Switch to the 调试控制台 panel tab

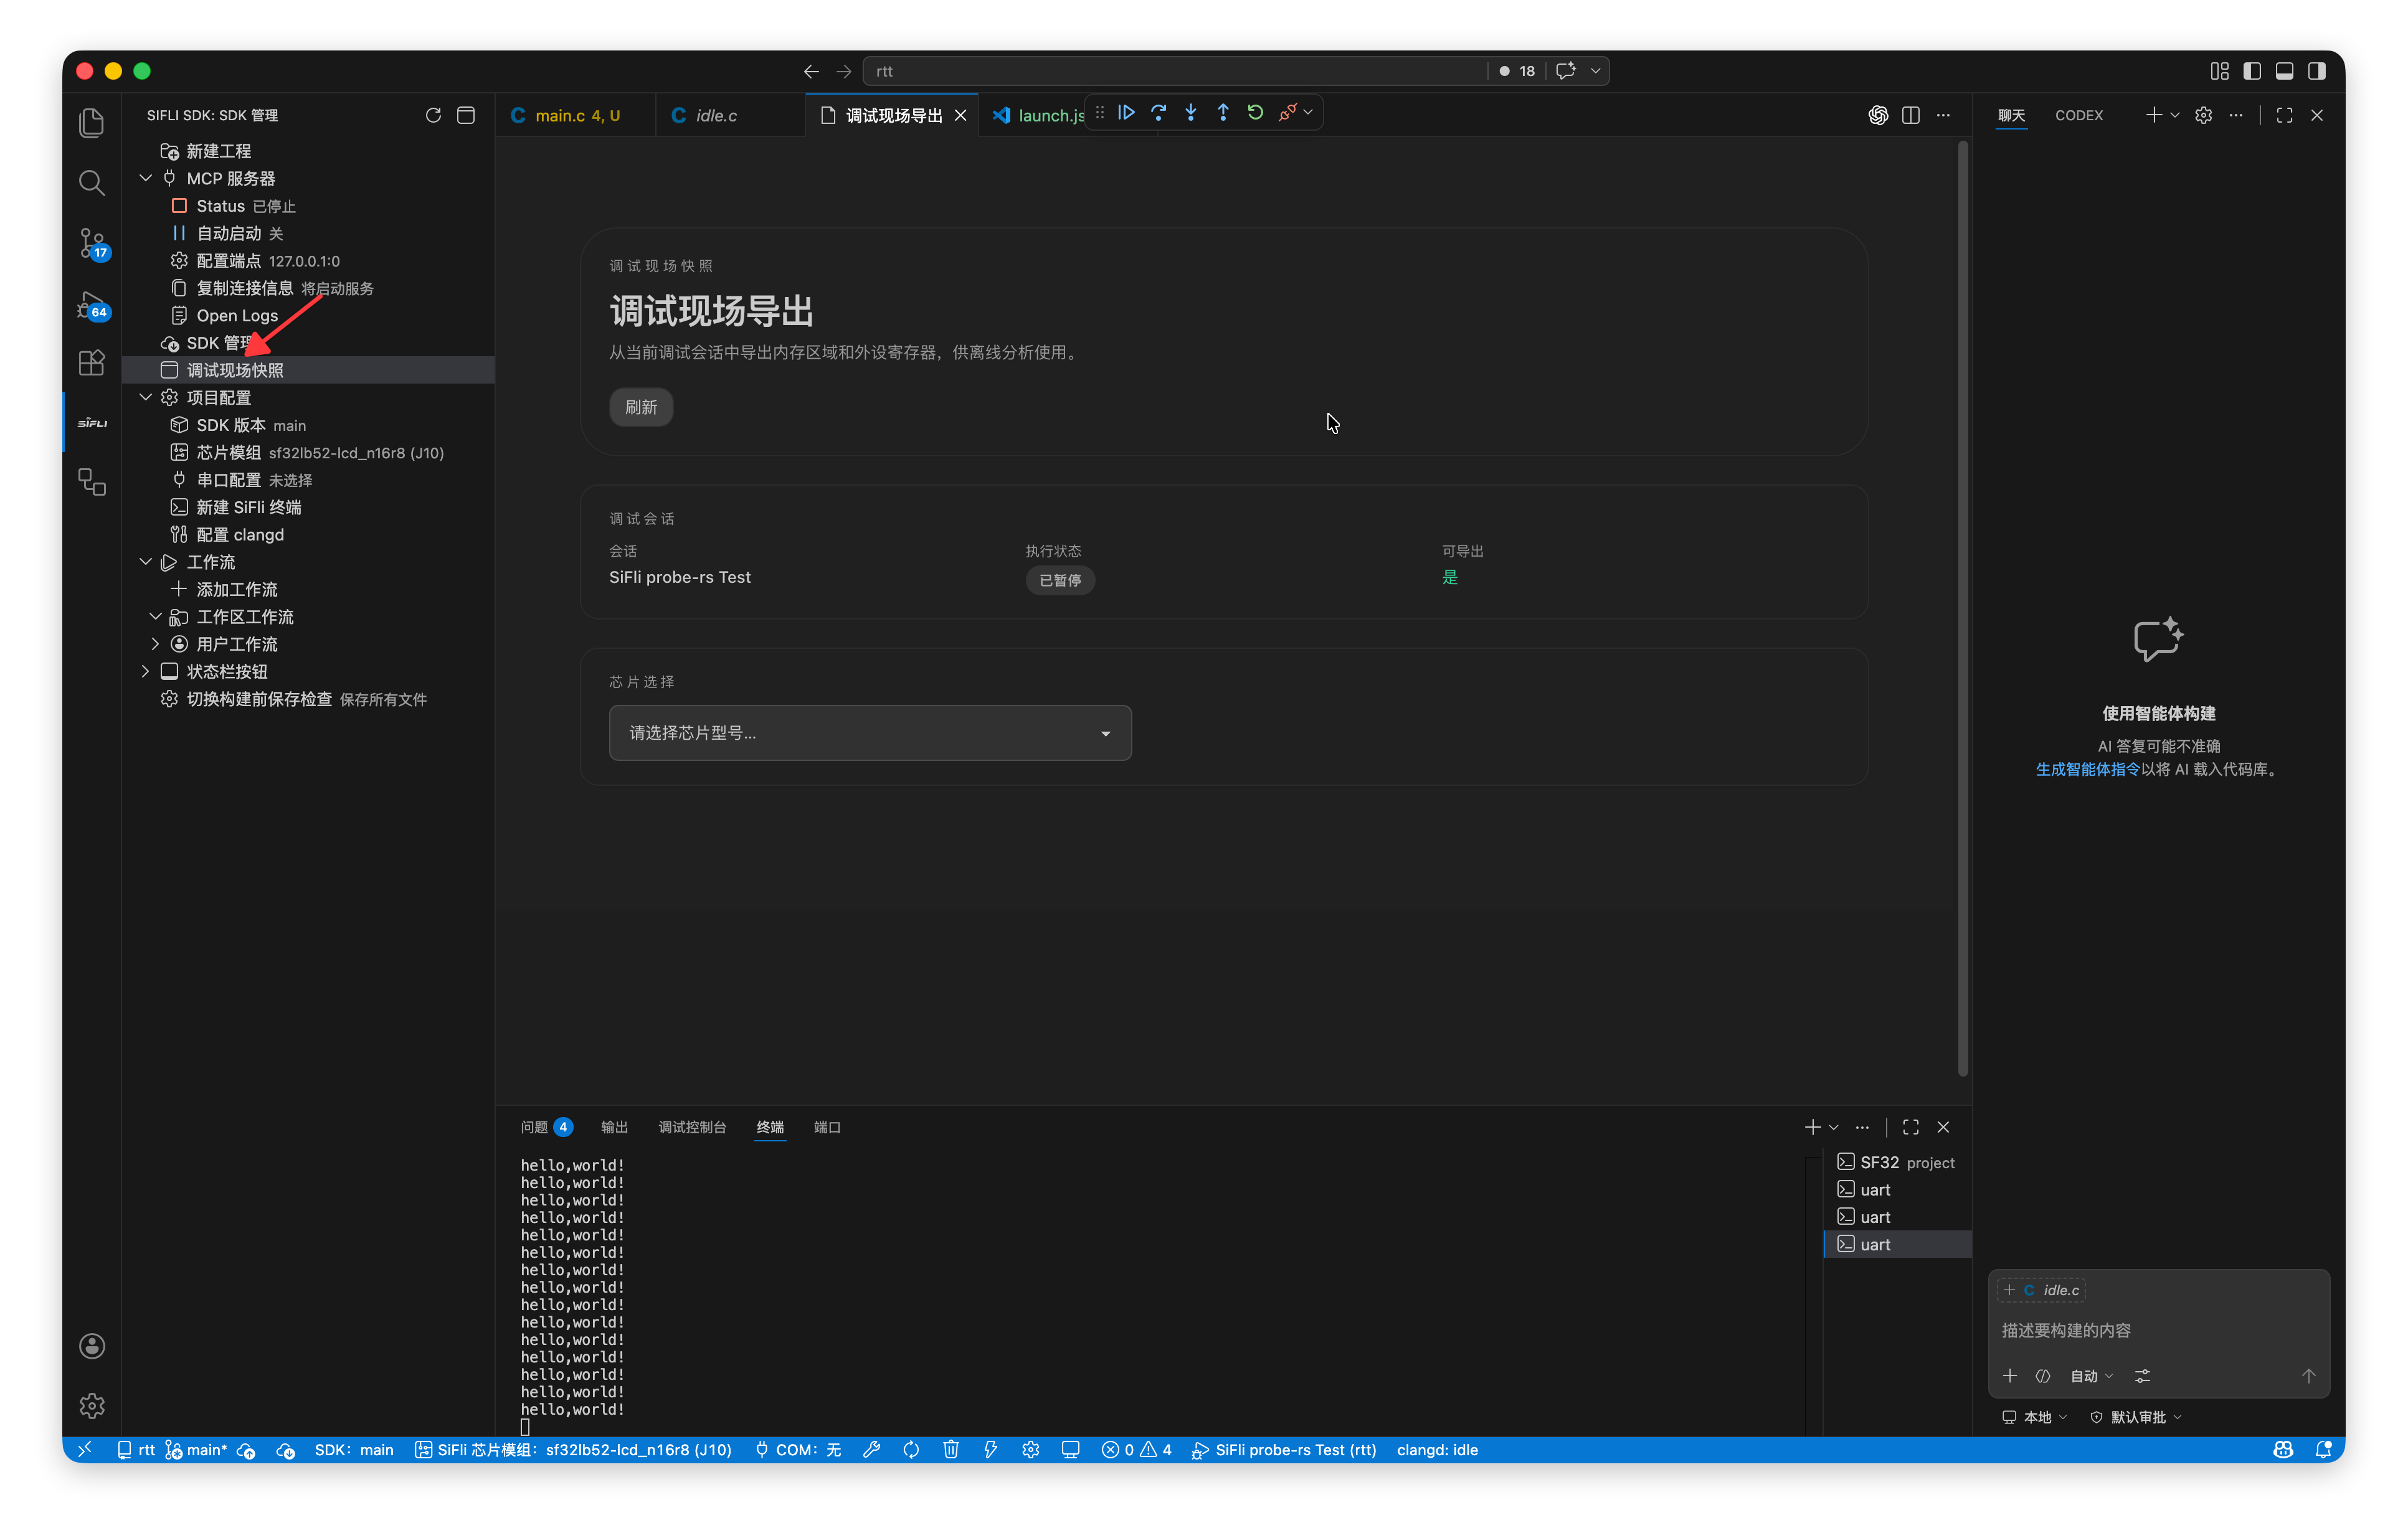point(692,1127)
